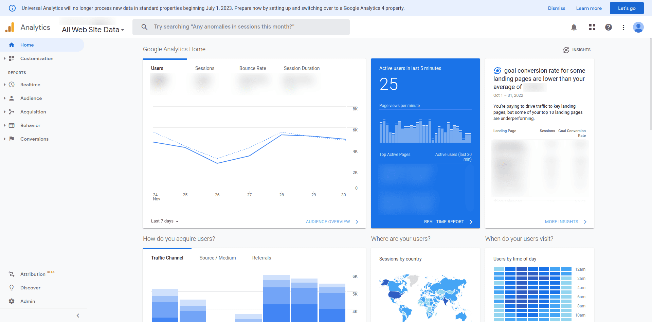The width and height of the screenshot is (652, 322).
Task: Click the Admin gear icon
Action: (12, 301)
